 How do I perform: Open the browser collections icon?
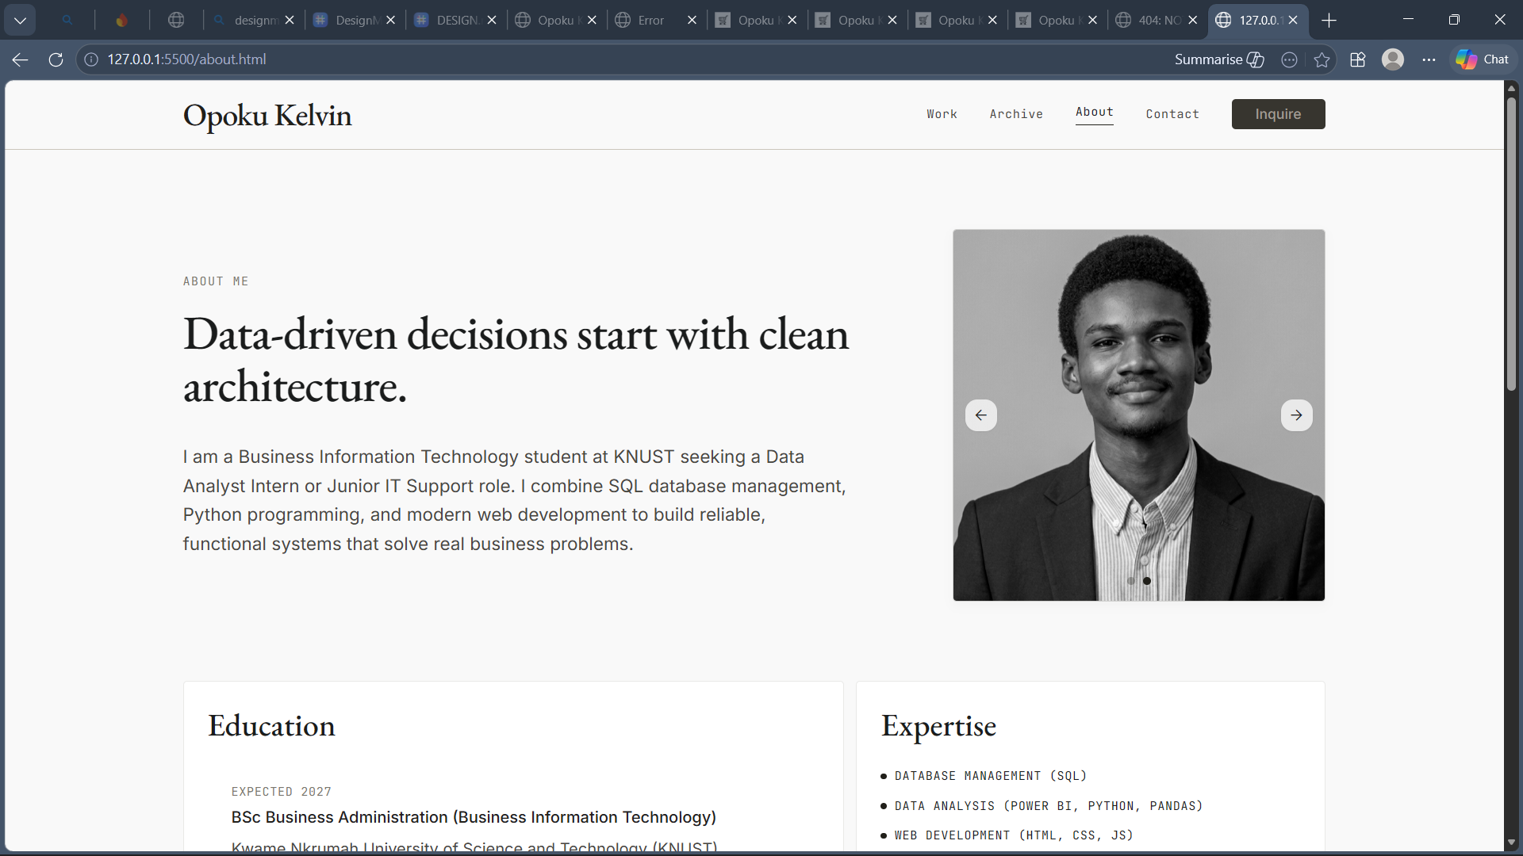click(1358, 59)
